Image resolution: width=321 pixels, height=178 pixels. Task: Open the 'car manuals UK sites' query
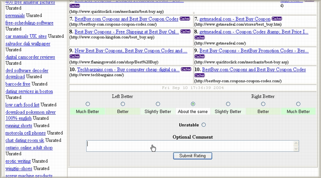click(26, 36)
